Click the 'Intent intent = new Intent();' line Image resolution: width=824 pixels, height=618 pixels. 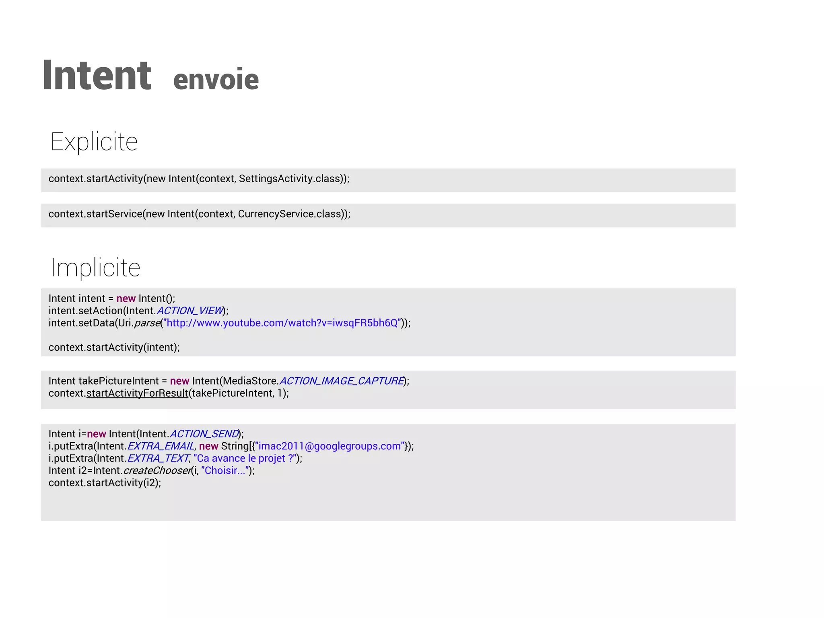(x=112, y=299)
